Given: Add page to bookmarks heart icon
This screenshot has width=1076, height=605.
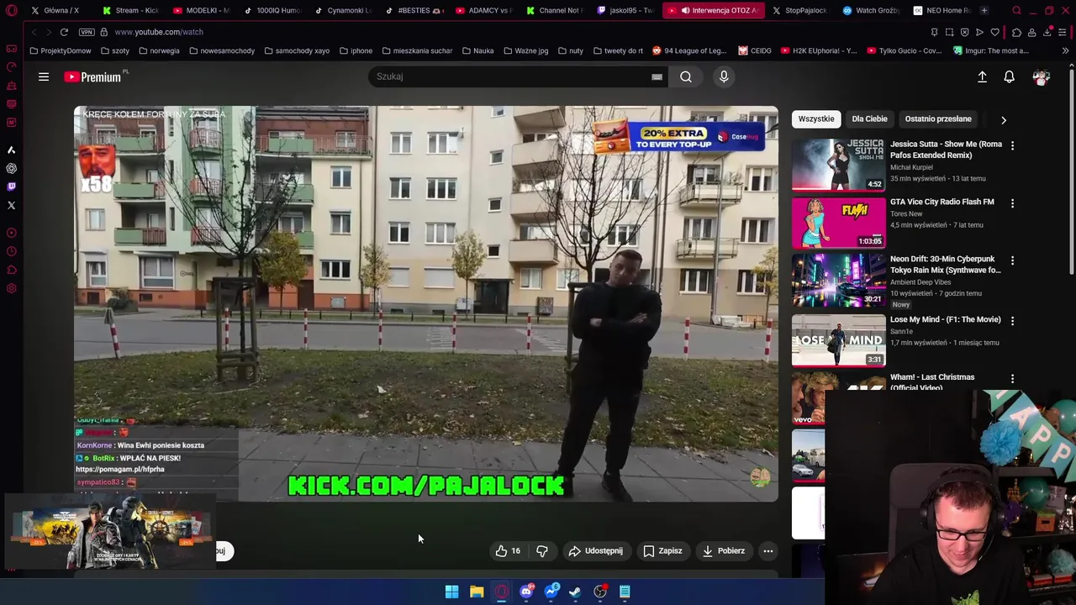Looking at the screenshot, I should (x=995, y=32).
